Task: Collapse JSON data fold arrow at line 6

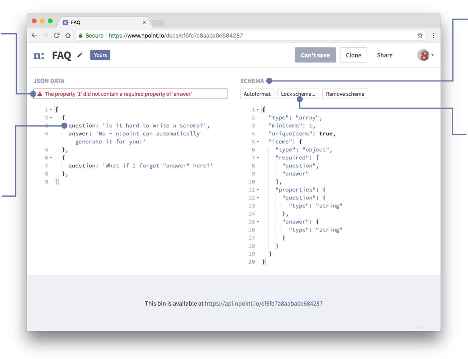Action: (x=51, y=158)
